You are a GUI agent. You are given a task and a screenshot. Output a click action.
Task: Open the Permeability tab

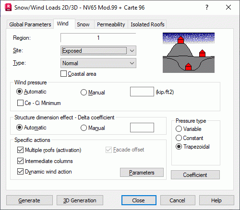[111, 24]
